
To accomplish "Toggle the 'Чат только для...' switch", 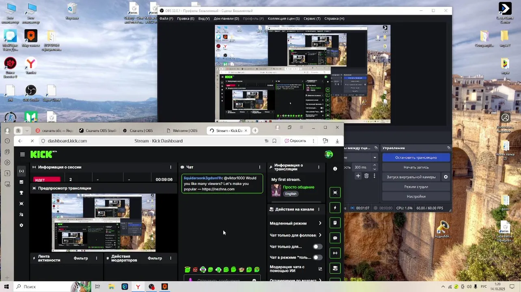I will coord(318,247).
